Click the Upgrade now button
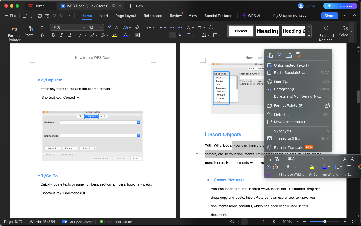Screen dimensions: 361x226 point(340,6)
